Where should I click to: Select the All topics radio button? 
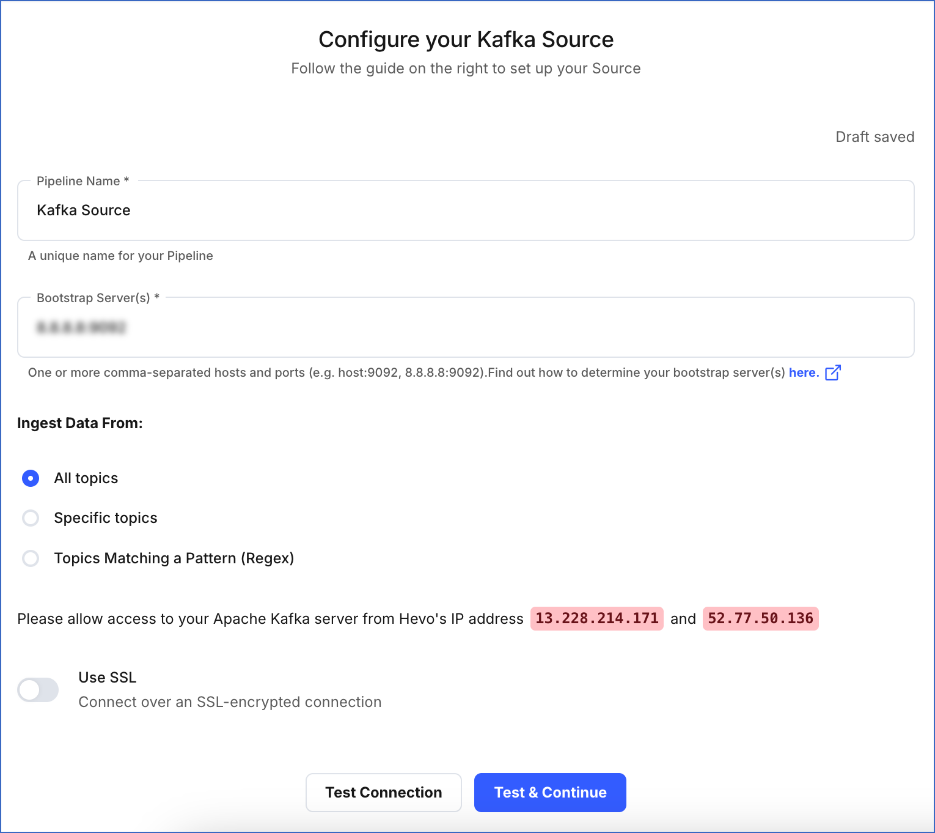pos(30,478)
